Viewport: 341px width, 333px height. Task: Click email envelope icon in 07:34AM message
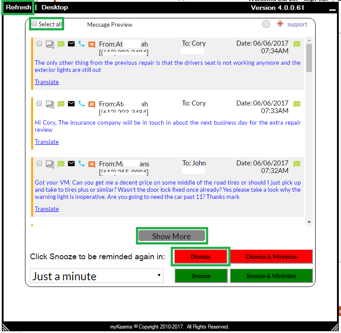pyautogui.click(x=71, y=44)
